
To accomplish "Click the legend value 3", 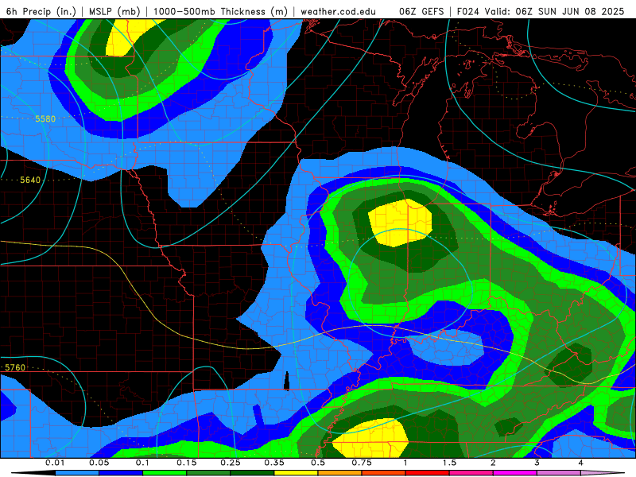I will coord(537,463).
